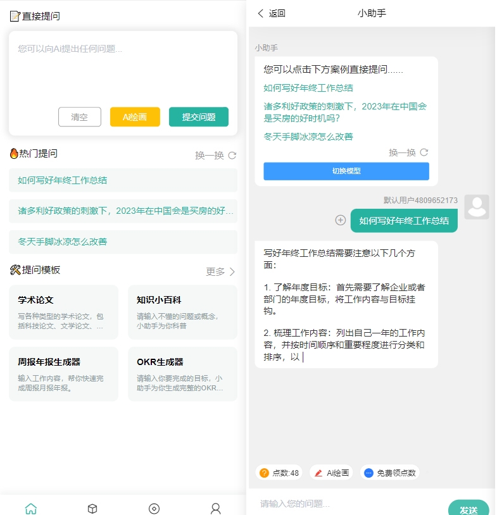Open the 周报年报生成器 template card
Image resolution: width=497 pixels, height=515 pixels.
pyautogui.click(x=63, y=374)
